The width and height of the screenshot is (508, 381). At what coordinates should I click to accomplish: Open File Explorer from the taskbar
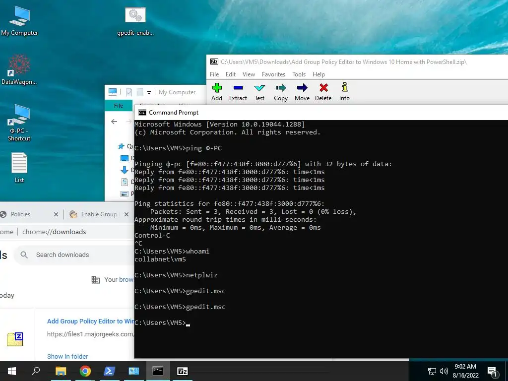pyautogui.click(x=61, y=371)
